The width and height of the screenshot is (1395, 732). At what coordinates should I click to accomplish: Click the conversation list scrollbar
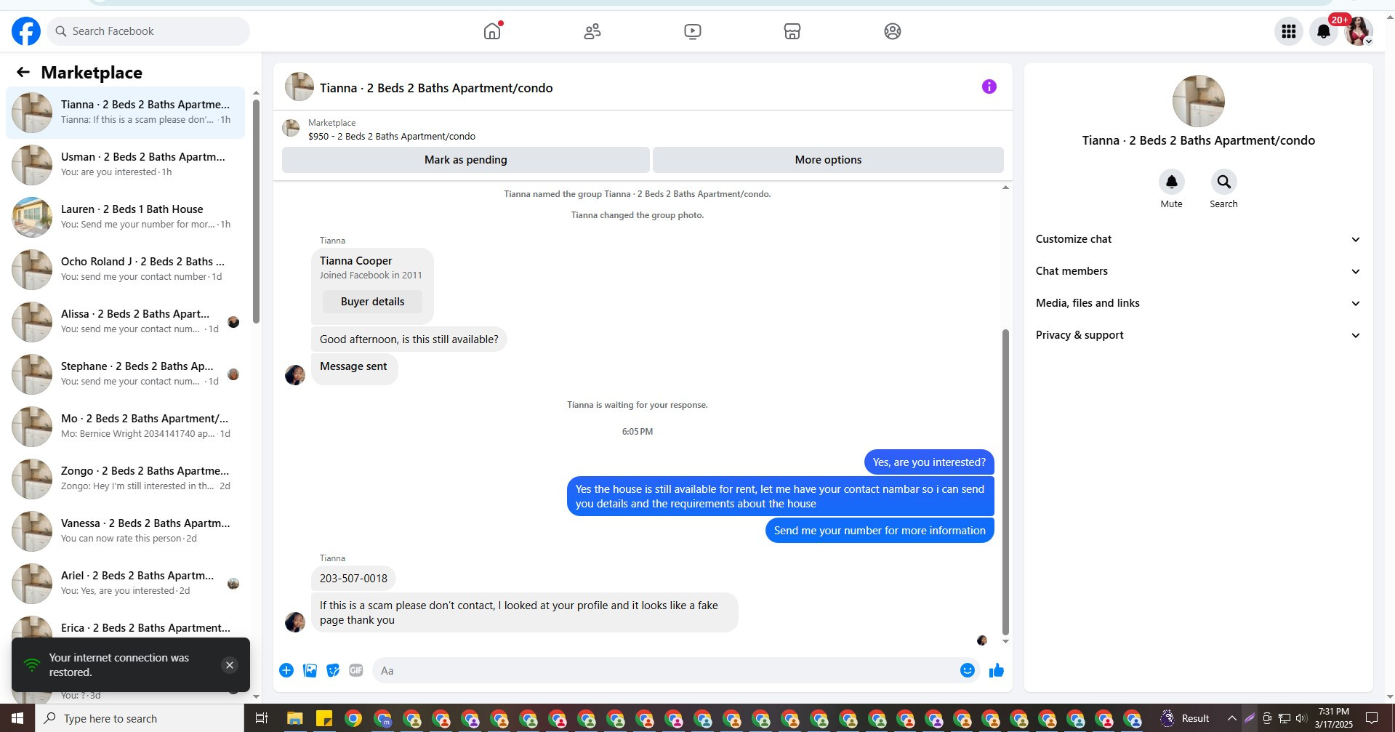(256, 211)
